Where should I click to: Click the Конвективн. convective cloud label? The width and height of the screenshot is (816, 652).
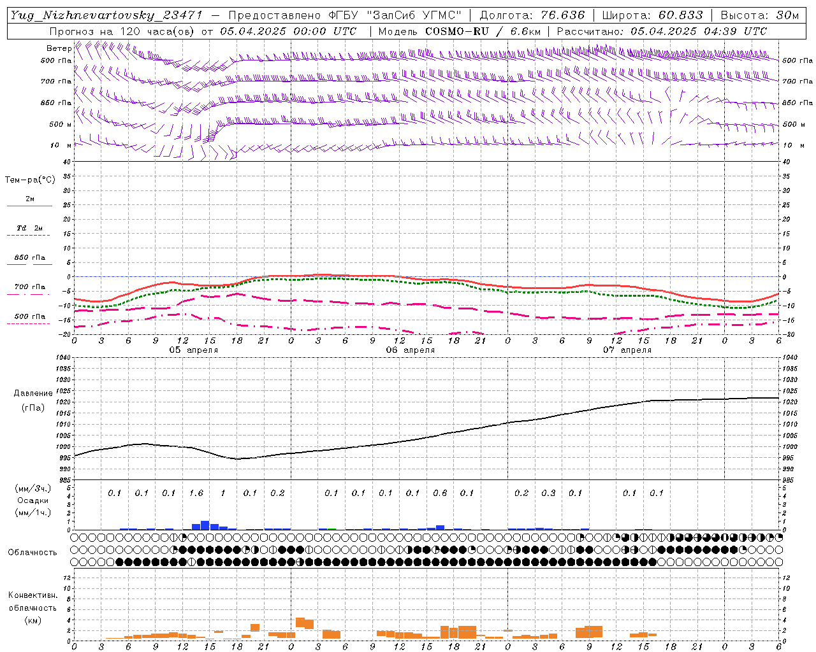click(33, 595)
